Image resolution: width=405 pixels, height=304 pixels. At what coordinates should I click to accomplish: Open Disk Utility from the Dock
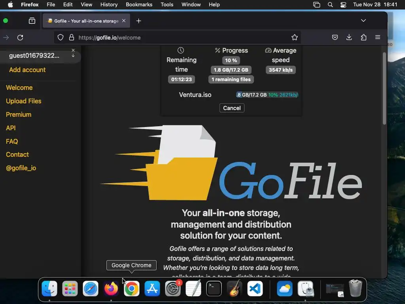point(305,289)
